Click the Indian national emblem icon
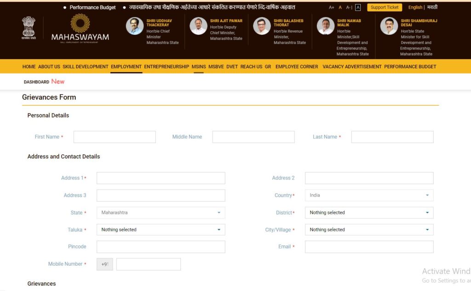This screenshot has width=471, height=291. 29,27
